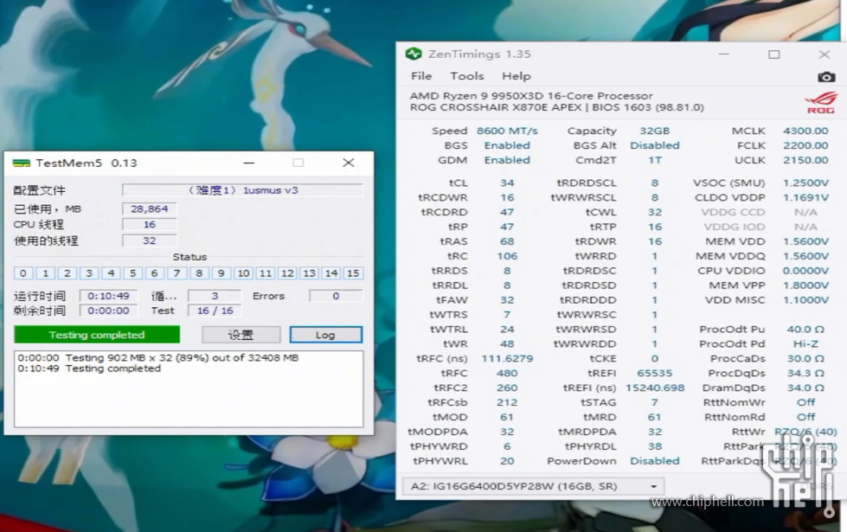Click the MCLK value 4300.00
The image size is (847, 532).
pos(805,131)
